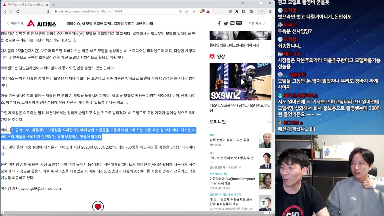Reload the page with refresh icon
This screenshot has width=384, height=216.
18,11
